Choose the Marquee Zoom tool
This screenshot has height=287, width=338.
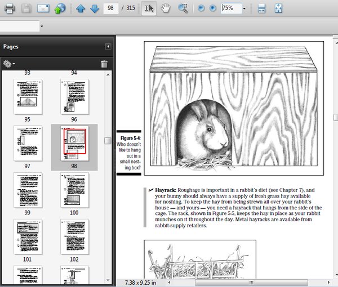coord(183,8)
